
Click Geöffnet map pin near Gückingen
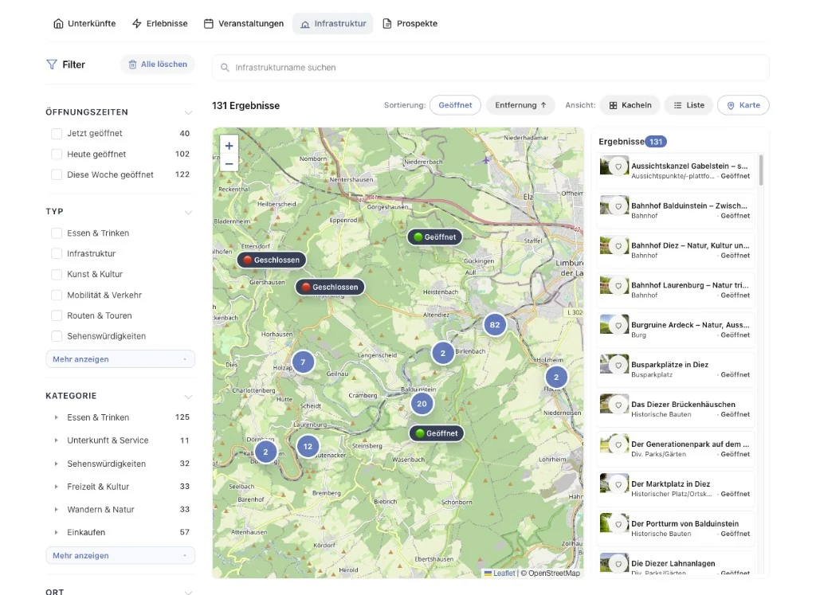point(434,237)
